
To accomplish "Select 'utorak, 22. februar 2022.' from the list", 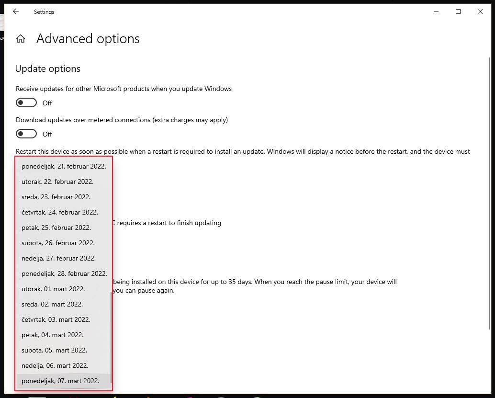I will click(x=57, y=182).
